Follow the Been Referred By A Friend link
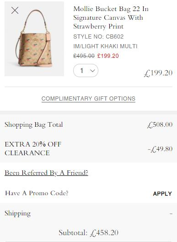This screenshot has height=242, width=177. click(x=46, y=173)
